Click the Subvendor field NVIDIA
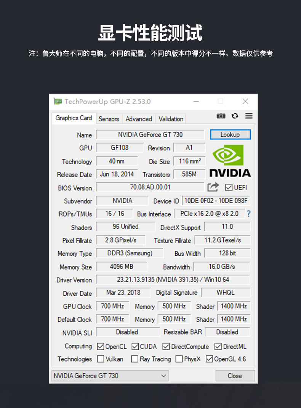 tap(122, 201)
